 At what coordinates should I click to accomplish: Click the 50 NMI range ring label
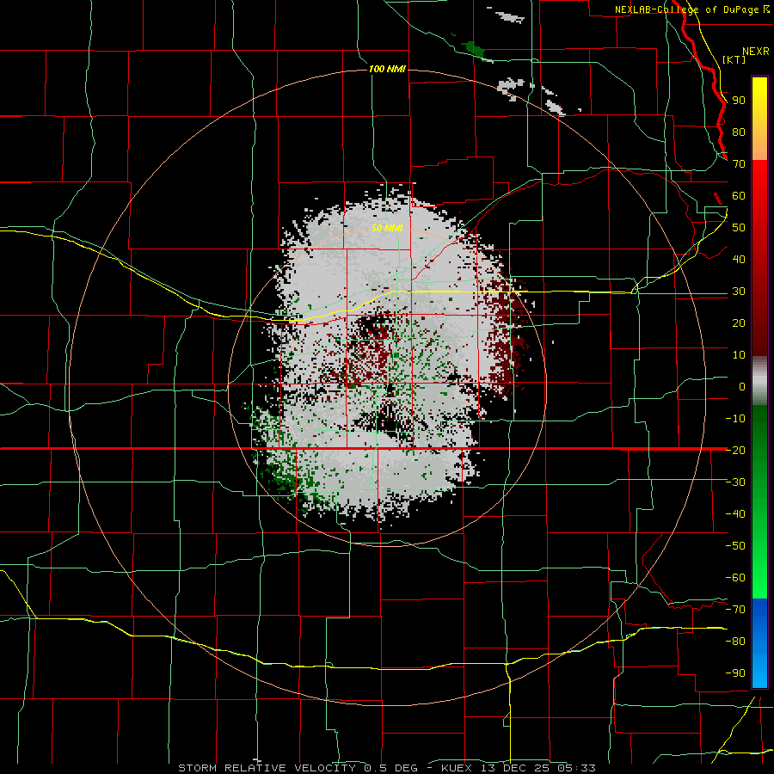coord(387,228)
